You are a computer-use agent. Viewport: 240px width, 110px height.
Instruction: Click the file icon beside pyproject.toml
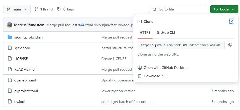pos(10,91)
